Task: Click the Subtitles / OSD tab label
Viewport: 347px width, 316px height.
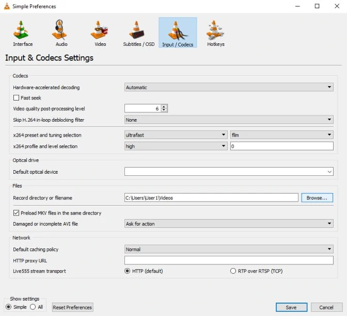Action: [x=139, y=44]
